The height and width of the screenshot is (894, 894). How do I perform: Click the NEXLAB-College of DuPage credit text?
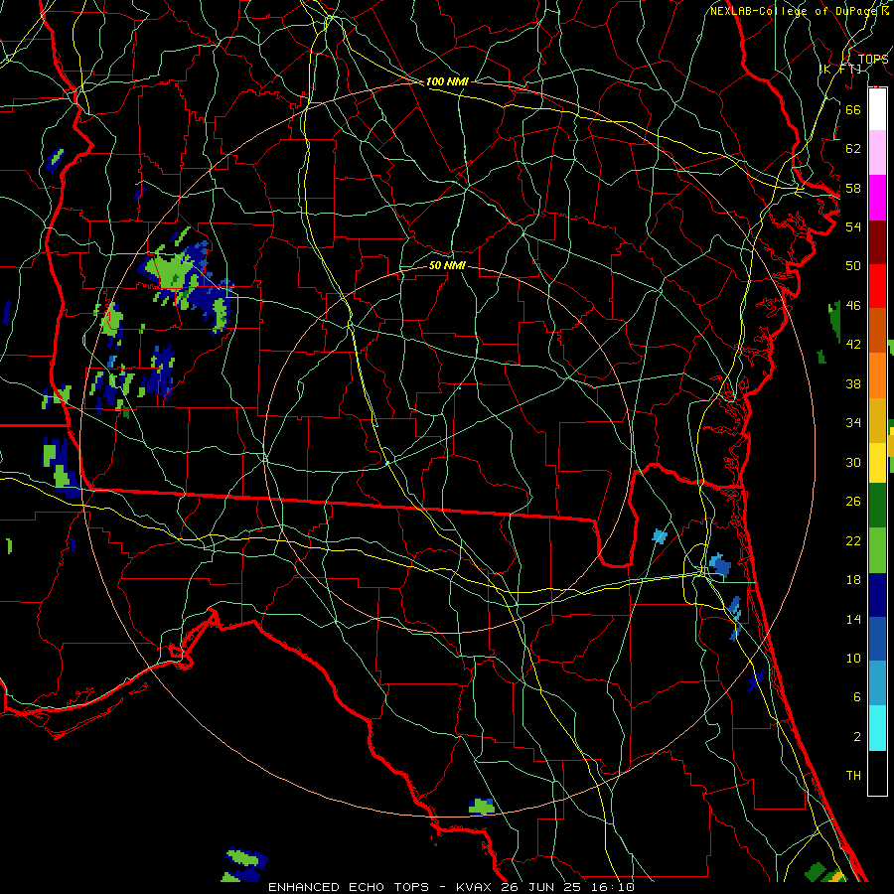tap(795, 11)
